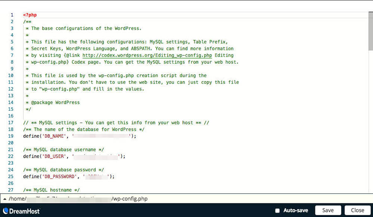Click line number 25 in the gutter
The image size is (373, 217).
[11, 176]
